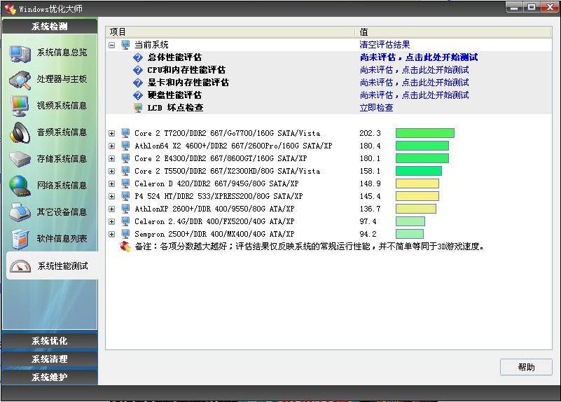Switch to the 系统维护 section
This screenshot has width=561, height=402.
[x=50, y=377]
